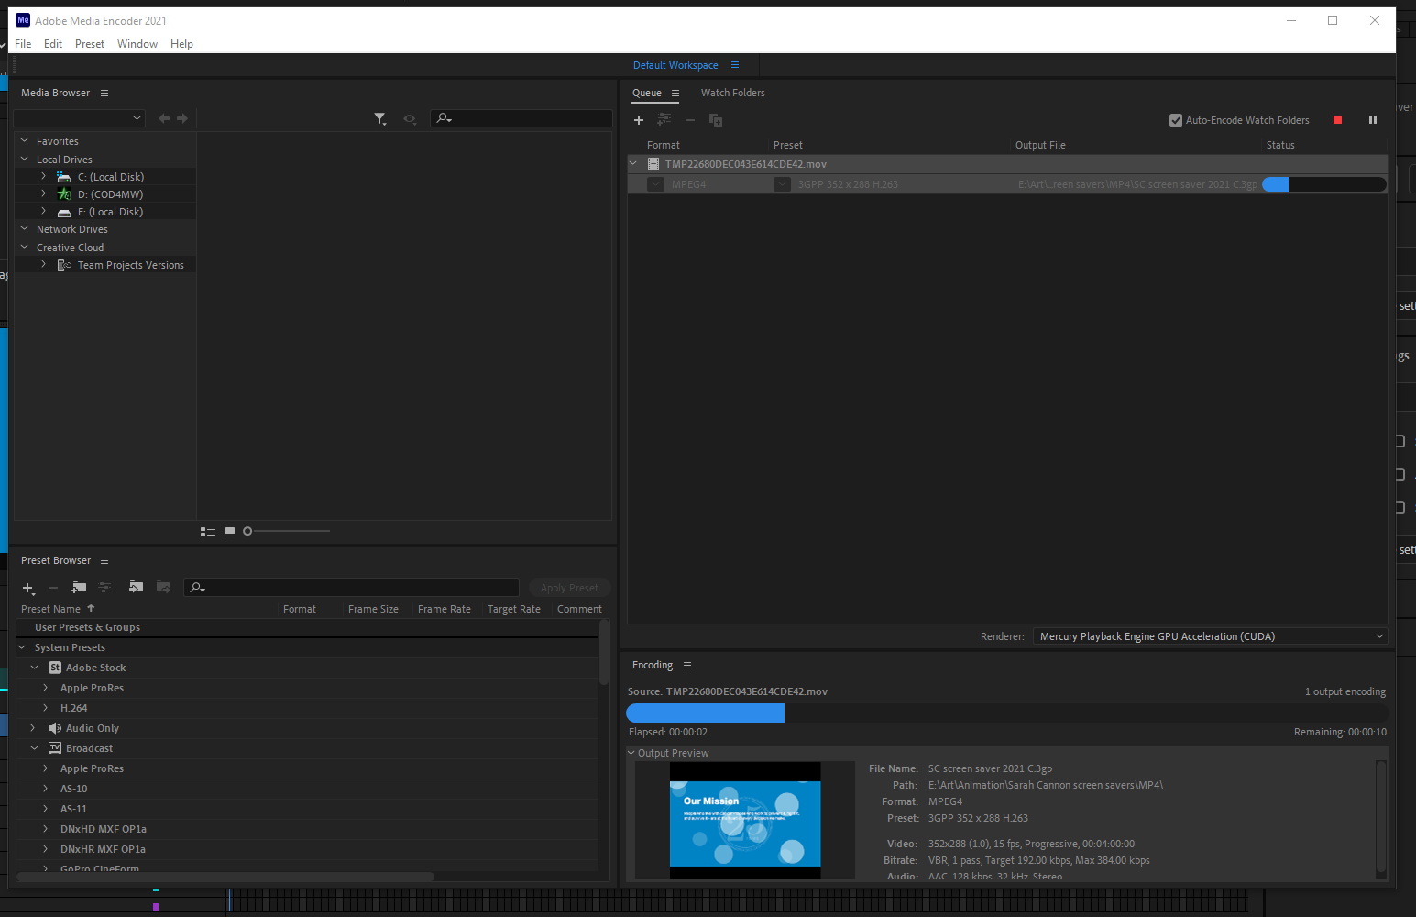Toggle list view in Media Browser footer

pyautogui.click(x=208, y=531)
